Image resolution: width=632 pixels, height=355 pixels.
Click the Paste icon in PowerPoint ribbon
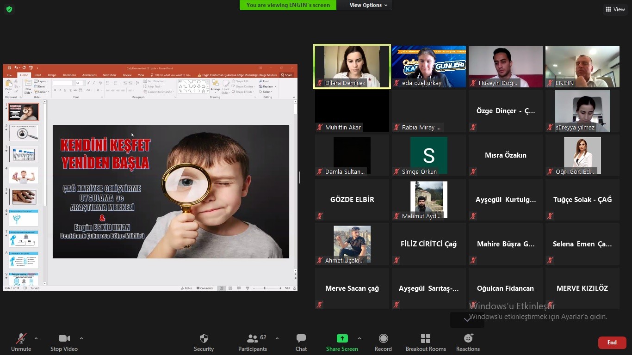coord(8,84)
